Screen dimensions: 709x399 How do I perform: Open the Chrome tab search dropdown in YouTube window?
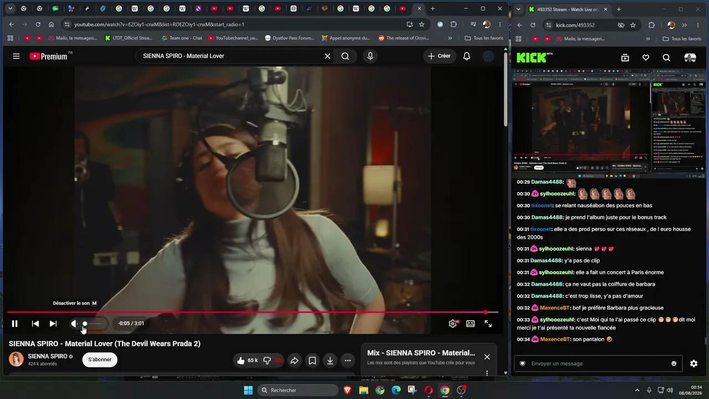tap(10, 9)
